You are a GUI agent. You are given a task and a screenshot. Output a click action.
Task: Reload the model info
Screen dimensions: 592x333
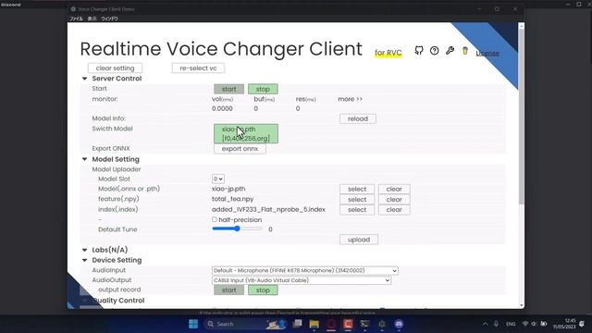[x=358, y=118]
